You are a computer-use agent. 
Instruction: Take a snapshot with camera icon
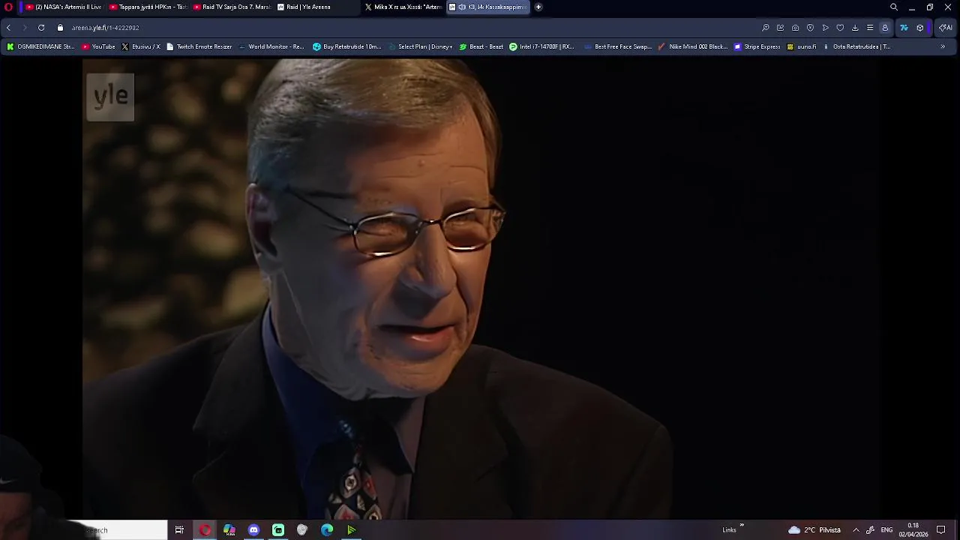pos(795,28)
